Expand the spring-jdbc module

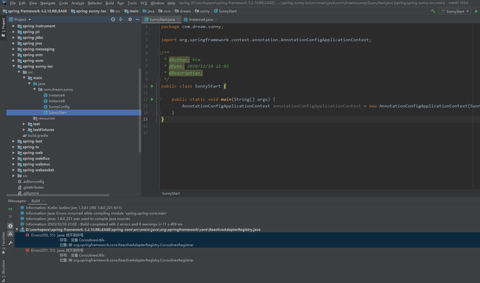click(x=13, y=37)
